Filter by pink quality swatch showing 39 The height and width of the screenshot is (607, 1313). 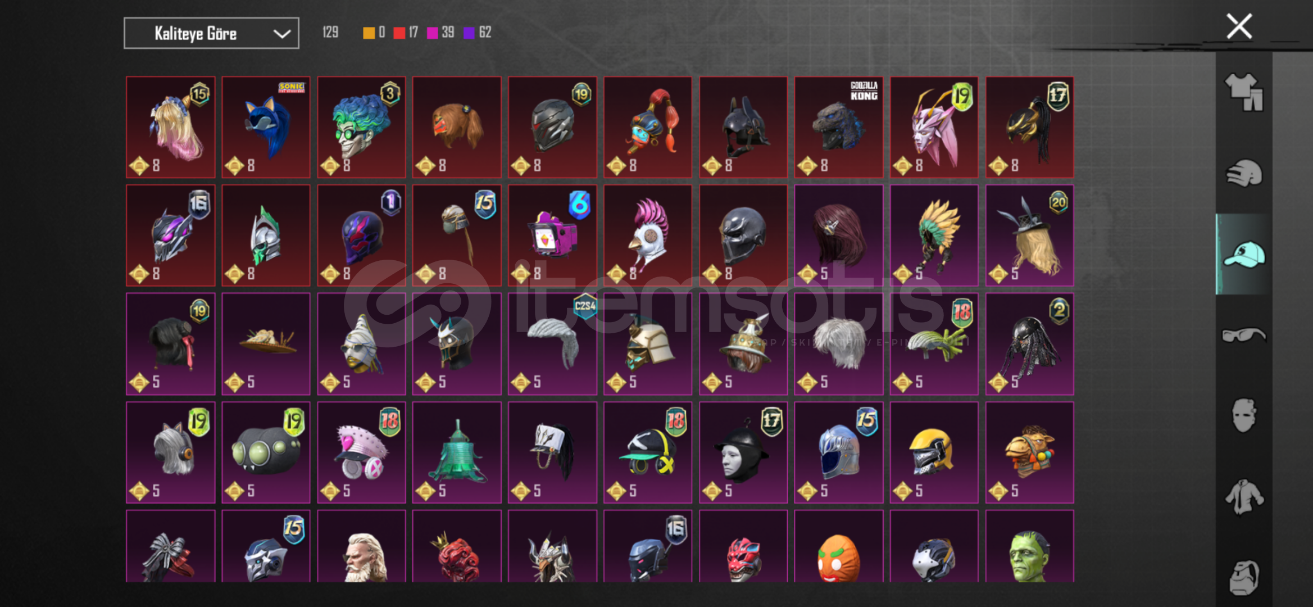[440, 33]
